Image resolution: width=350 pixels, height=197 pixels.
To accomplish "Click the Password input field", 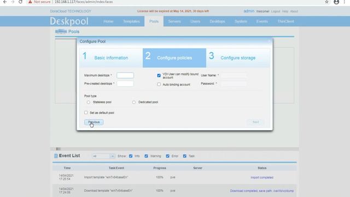I will (234, 84).
